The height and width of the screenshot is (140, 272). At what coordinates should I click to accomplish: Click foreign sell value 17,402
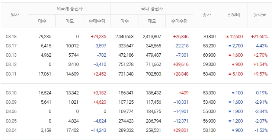coord(72,130)
